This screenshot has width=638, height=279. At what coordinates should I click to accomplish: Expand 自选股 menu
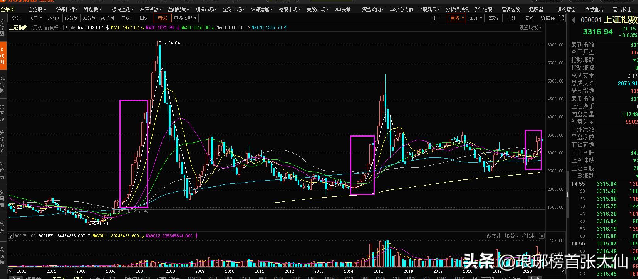pyautogui.click(x=37, y=9)
